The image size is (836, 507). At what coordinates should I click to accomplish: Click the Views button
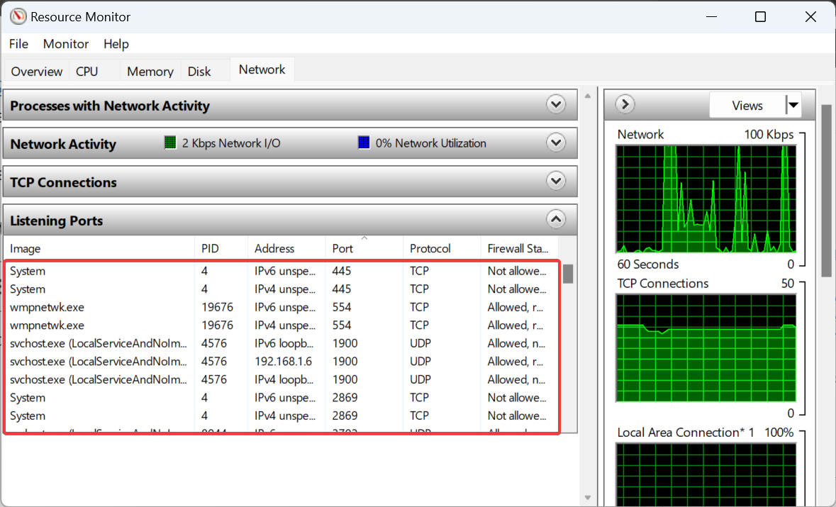click(747, 106)
